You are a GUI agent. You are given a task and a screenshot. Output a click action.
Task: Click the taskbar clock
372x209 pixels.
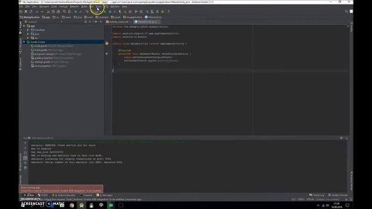tap(337, 205)
